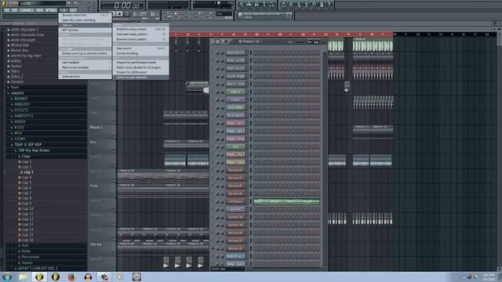Image resolution: width=502 pixels, height=282 pixels.
Task: Toggle first step of top sequencer channel
Action: tap(256, 52)
